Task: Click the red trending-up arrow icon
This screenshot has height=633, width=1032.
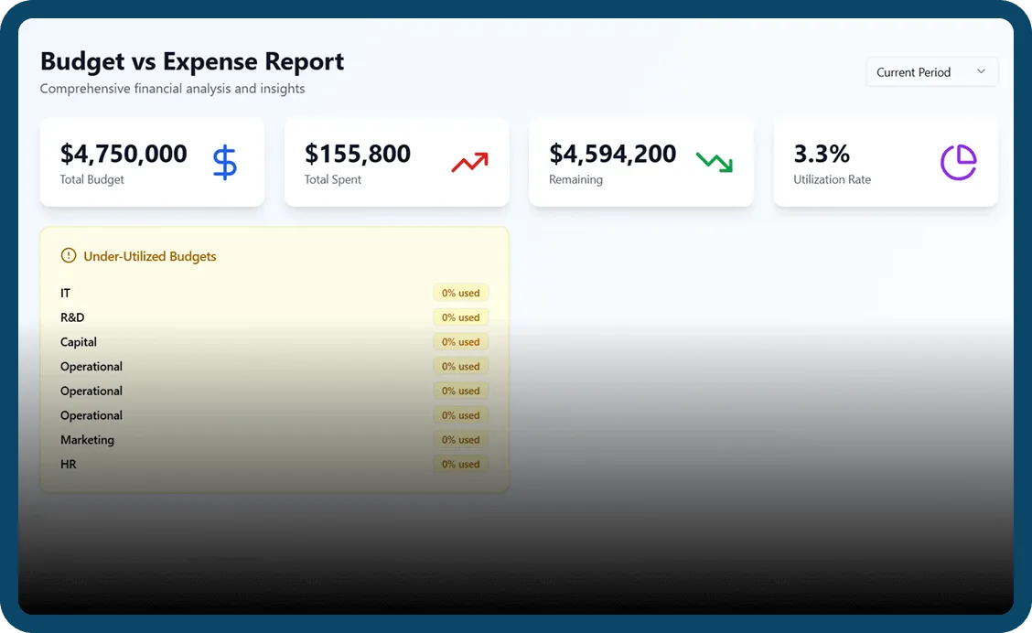Action: click(469, 163)
